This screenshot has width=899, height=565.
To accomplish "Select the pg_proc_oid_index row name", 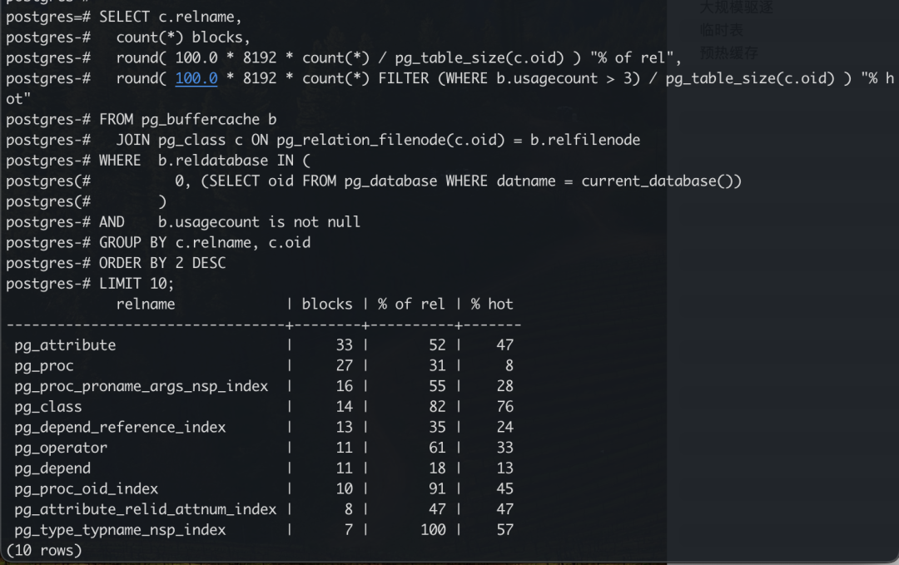I will pos(86,488).
